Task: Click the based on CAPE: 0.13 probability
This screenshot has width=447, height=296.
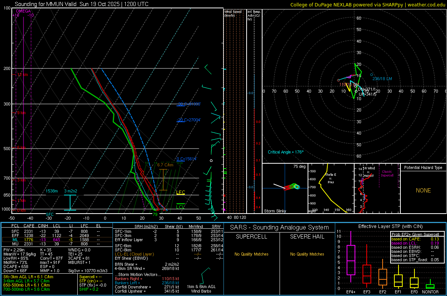Action: 415,239
